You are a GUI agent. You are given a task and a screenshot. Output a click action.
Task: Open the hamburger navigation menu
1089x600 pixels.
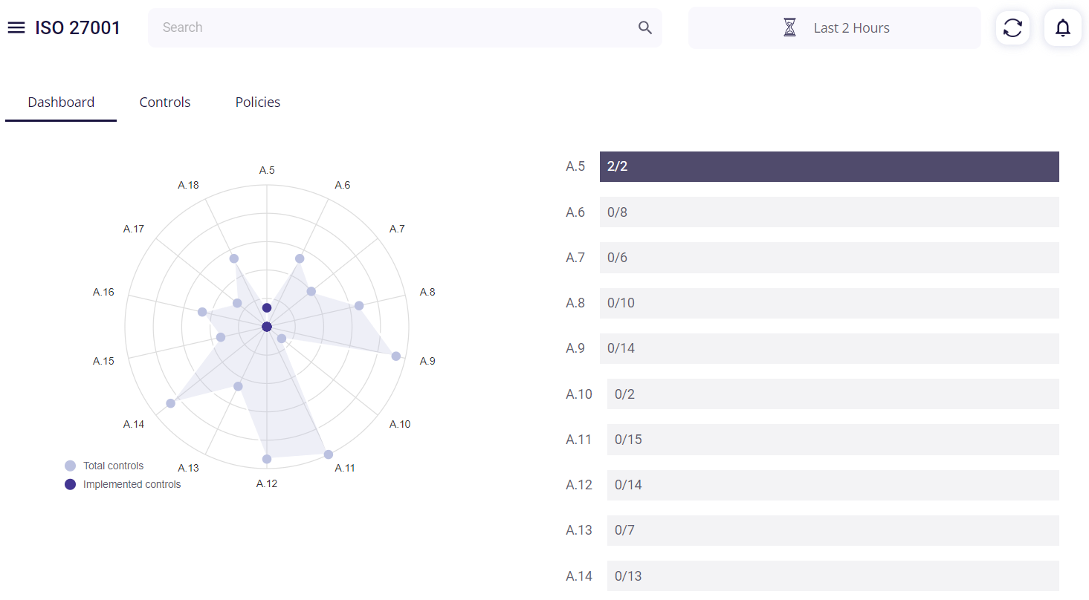pos(16,28)
